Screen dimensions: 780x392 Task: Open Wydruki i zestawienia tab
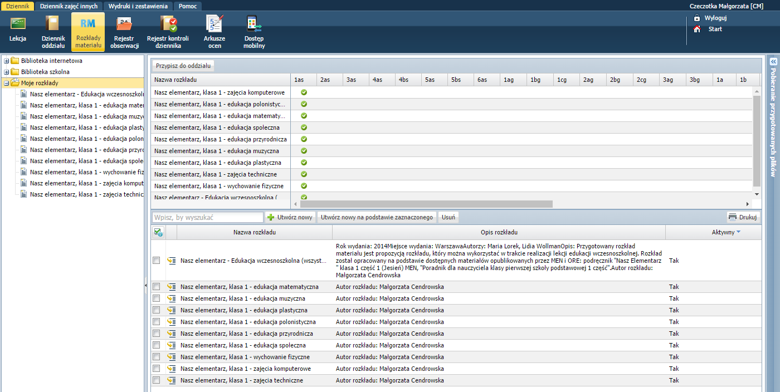pos(139,6)
